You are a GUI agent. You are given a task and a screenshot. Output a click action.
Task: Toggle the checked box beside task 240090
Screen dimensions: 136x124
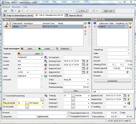(89, 27)
